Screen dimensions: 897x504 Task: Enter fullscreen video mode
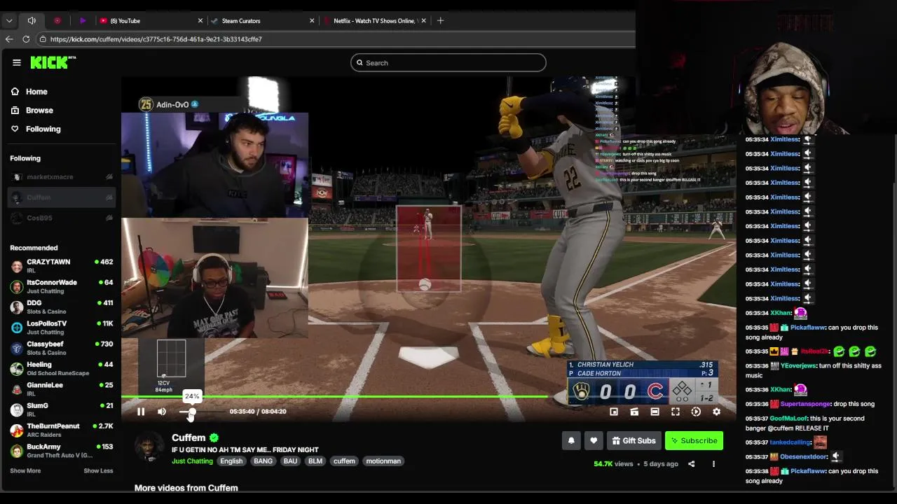coord(676,412)
